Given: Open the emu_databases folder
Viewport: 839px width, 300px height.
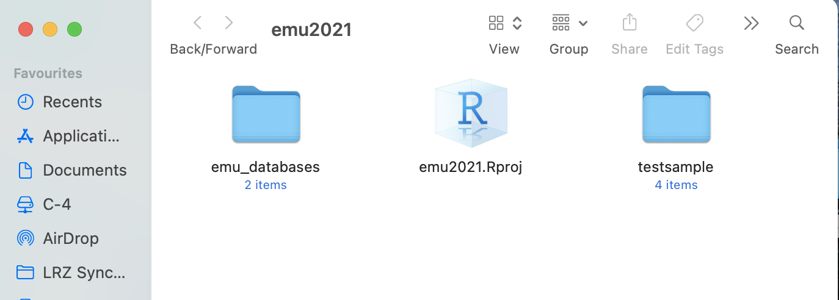Looking at the screenshot, I should [x=266, y=115].
